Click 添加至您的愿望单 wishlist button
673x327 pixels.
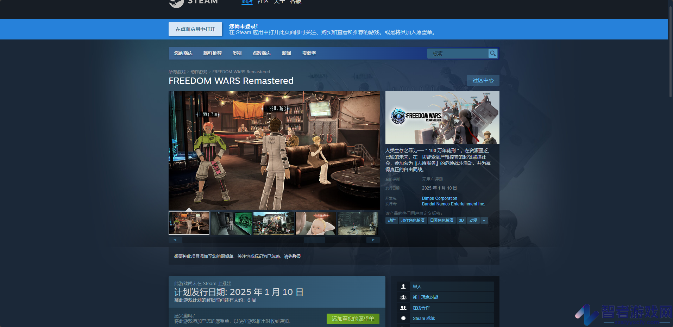pyautogui.click(x=353, y=319)
